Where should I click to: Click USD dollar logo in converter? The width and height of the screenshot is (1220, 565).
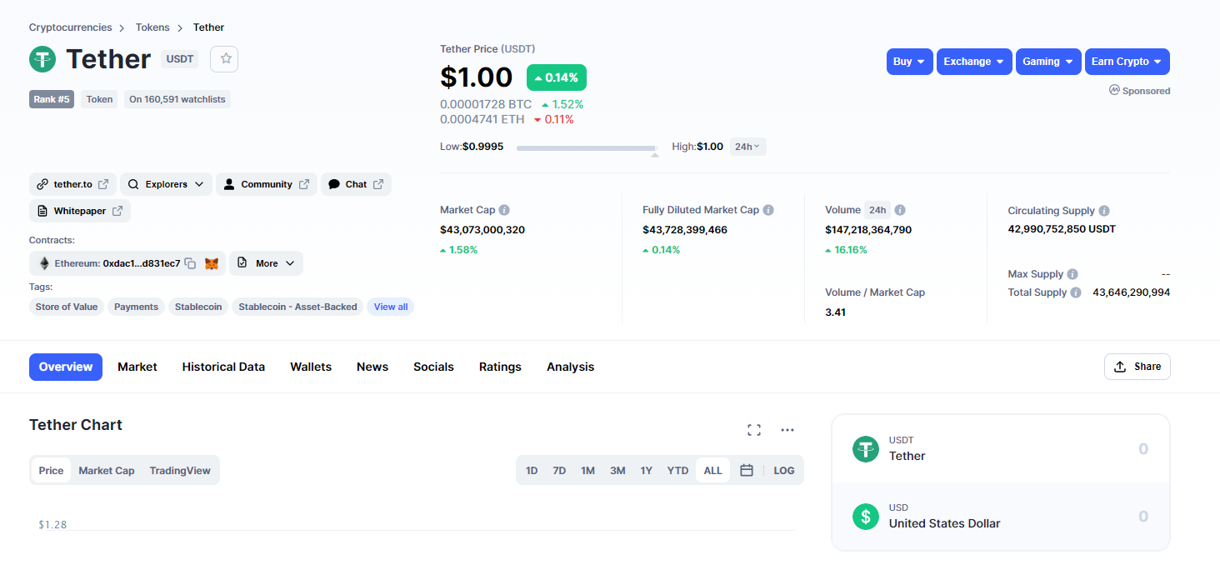(866, 517)
